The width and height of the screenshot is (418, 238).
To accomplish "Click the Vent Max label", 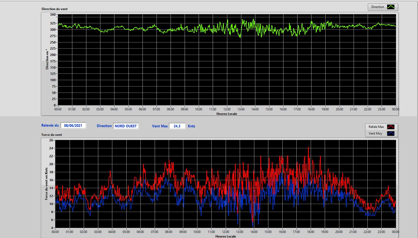I will [160, 126].
